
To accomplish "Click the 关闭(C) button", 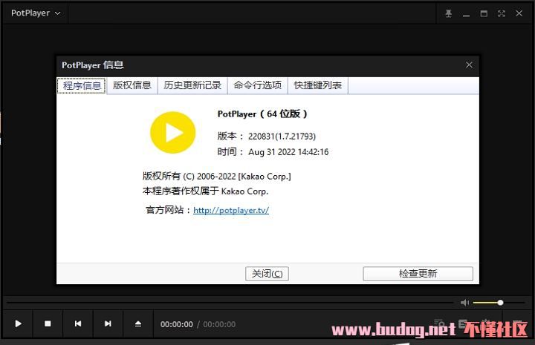I will (267, 274).
